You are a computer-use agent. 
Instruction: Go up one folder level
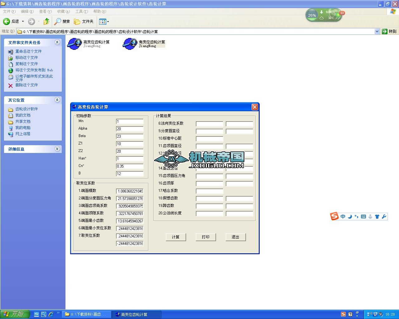[46, 21]
